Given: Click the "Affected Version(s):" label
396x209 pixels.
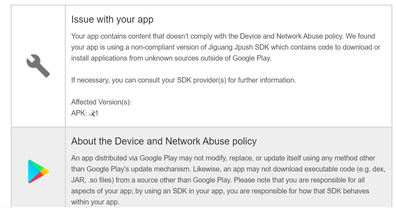Looking at the screenshot, I should pyautogui.click(x=101, y=102).
